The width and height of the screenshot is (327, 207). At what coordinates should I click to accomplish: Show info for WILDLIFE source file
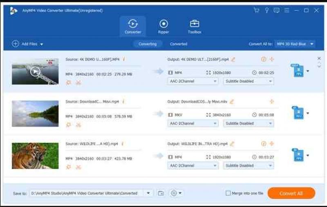click(x=123, y=144)
